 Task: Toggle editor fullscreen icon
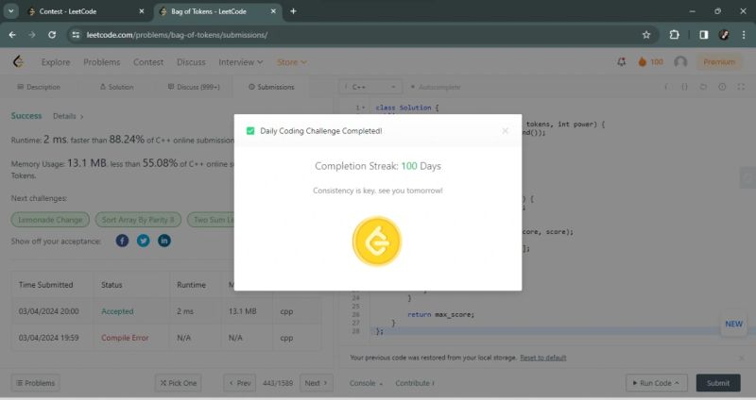(x=741, y=87)
